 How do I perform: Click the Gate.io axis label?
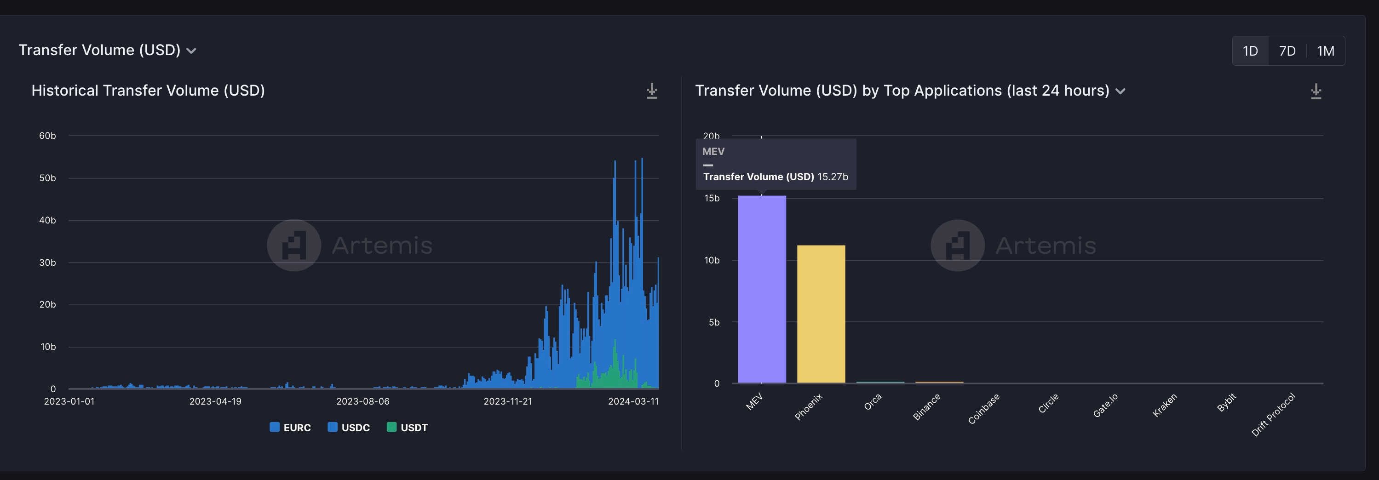click(1105, 406)
